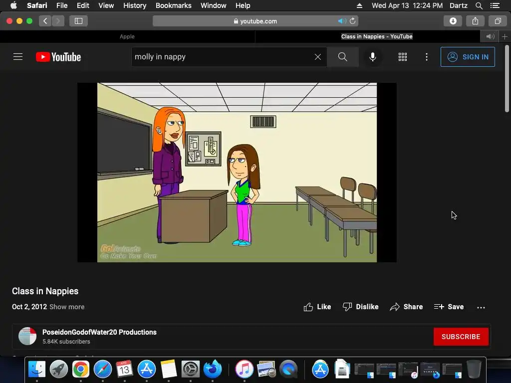This screenshot has width=511, height=383.
Task: Open the Safari menu in the menu bar
Action: [37, 5]
